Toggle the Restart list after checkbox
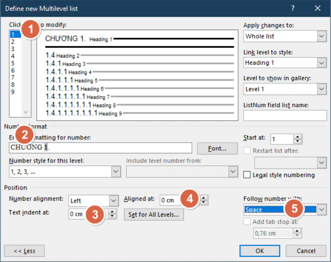This screenshot has width=331, height=262. coord(247,150)
